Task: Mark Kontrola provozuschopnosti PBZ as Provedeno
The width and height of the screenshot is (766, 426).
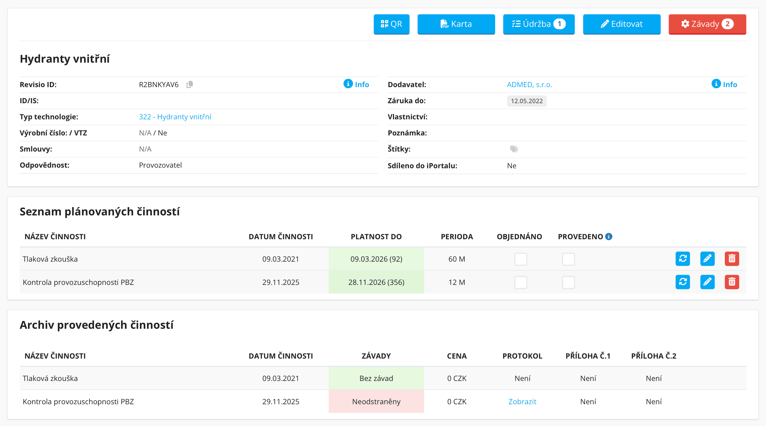Action: [x=568, y=282]
